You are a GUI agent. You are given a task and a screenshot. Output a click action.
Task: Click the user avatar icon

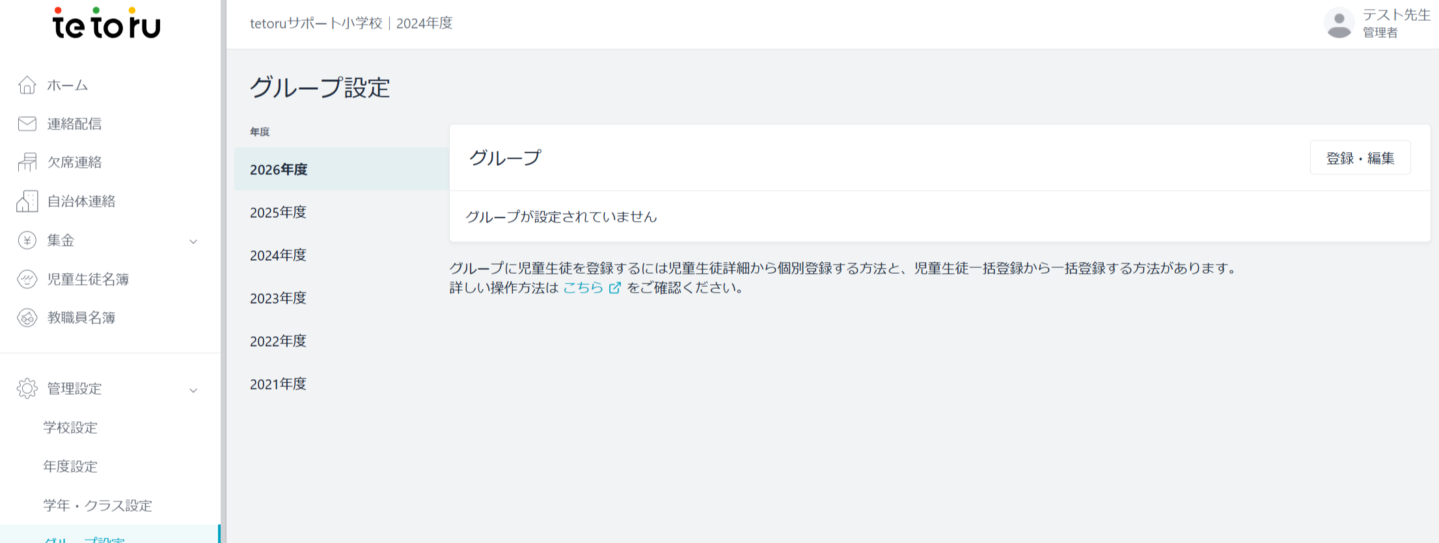click(x=1339, y=23)
